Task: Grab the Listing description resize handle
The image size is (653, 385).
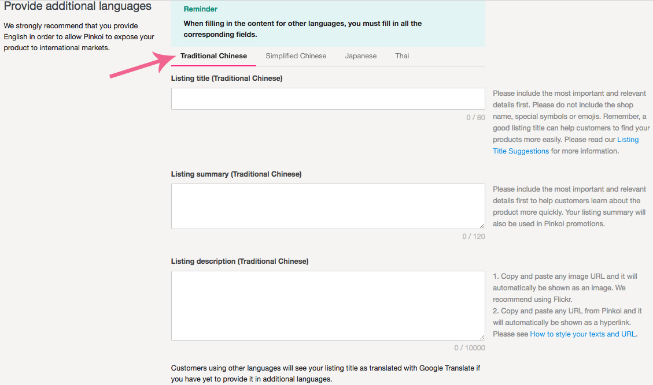Action: pos(482,337)
